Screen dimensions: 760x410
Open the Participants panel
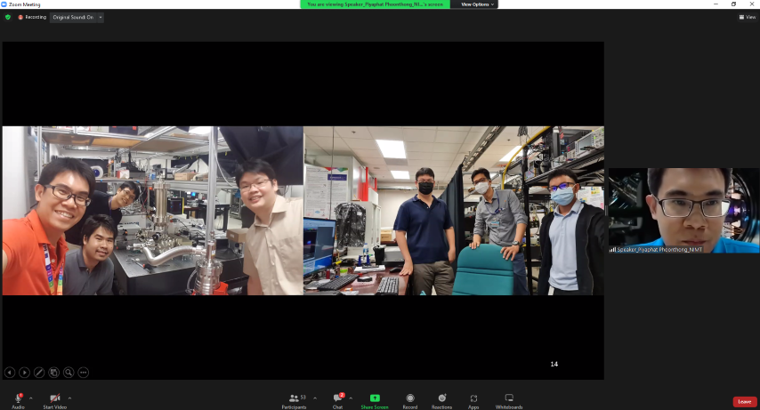pyautogui.click(x=294, y=398)
